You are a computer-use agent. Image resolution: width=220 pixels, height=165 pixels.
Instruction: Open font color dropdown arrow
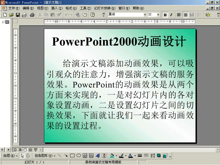click(135, 156)
